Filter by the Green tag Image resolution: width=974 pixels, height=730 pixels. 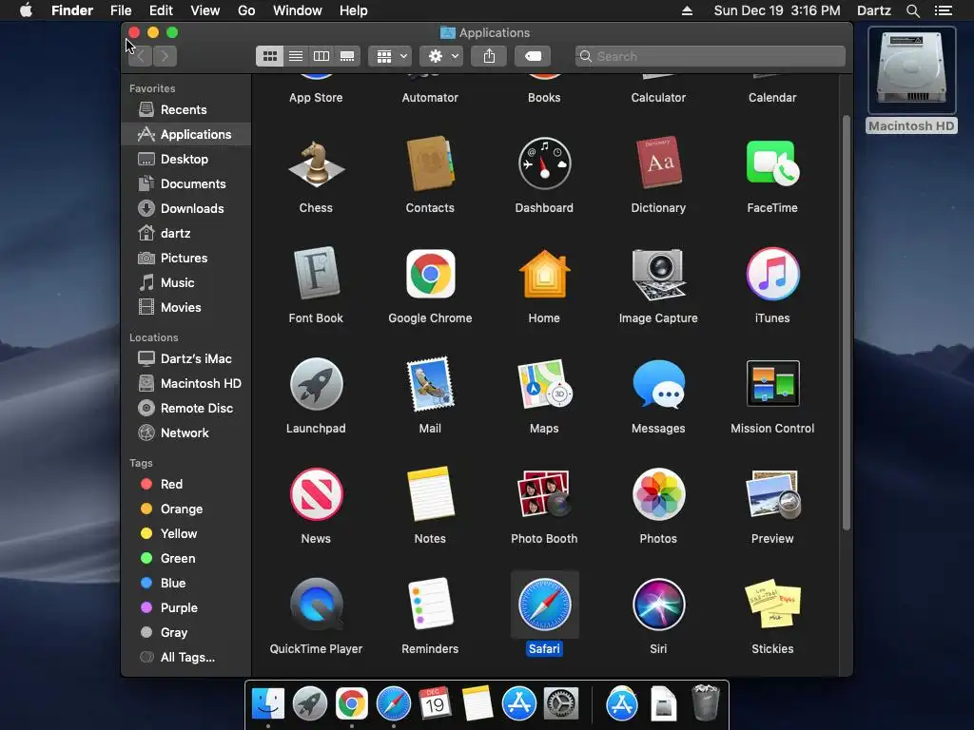tap(185, 559)
